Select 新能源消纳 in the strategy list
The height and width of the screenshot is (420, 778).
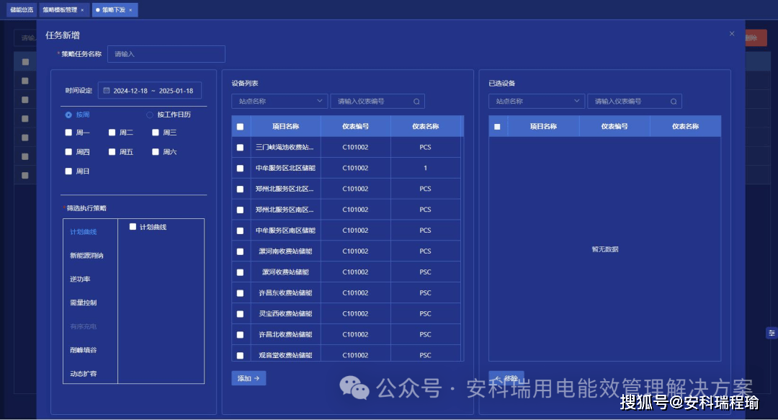click(86, 256)
